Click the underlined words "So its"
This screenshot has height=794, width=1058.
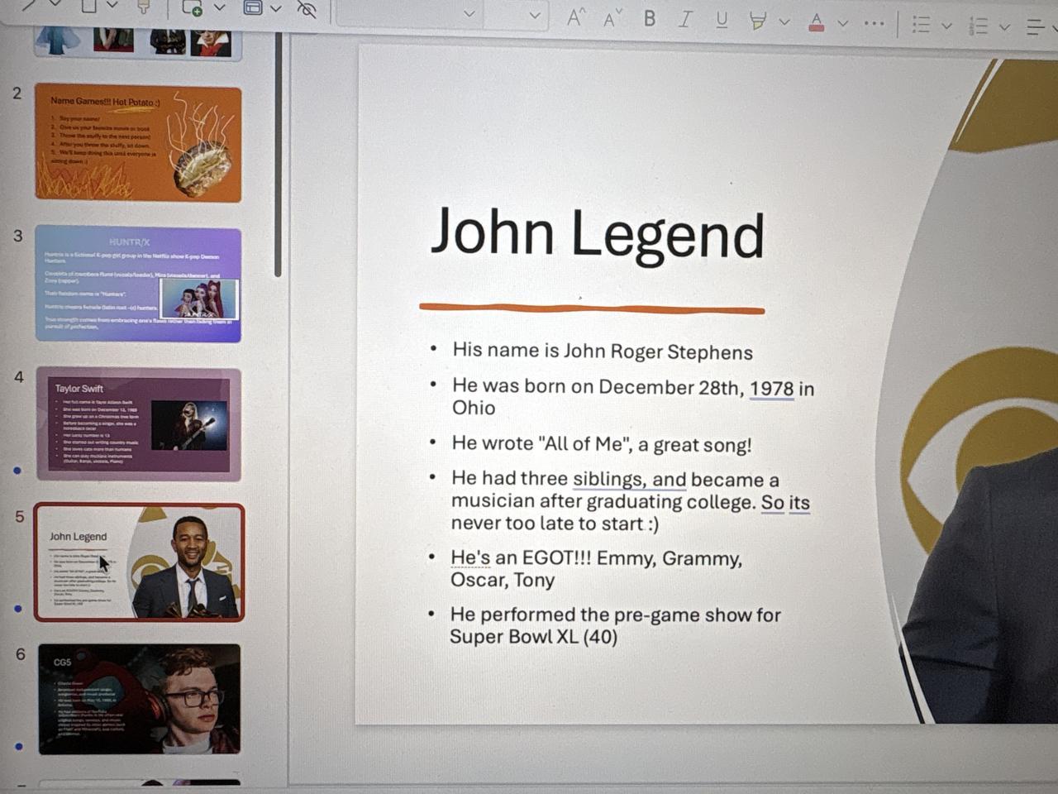click(785, 503)
